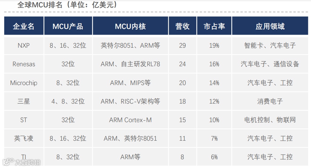Viewport: 311px width, 168px height.
Task: Select the 英飞凌 company cell
Action: (x=24, y=138)
